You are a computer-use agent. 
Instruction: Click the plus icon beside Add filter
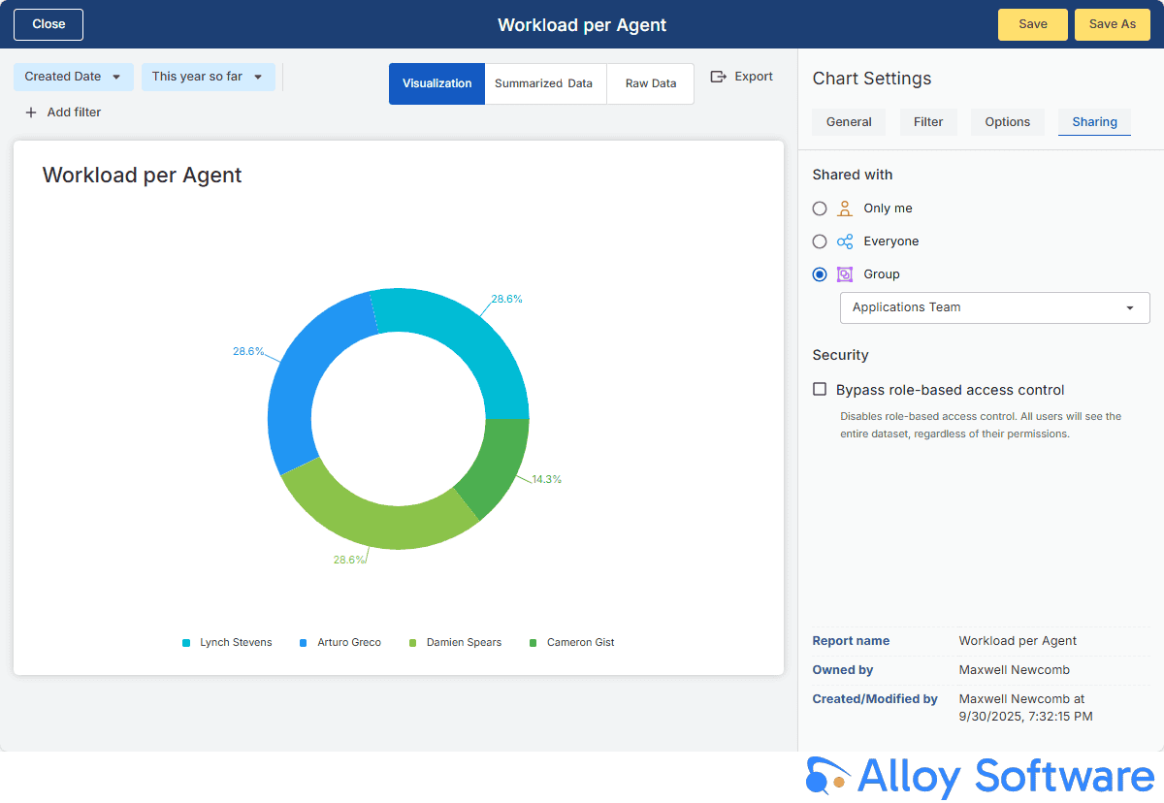tap(31, 112)
